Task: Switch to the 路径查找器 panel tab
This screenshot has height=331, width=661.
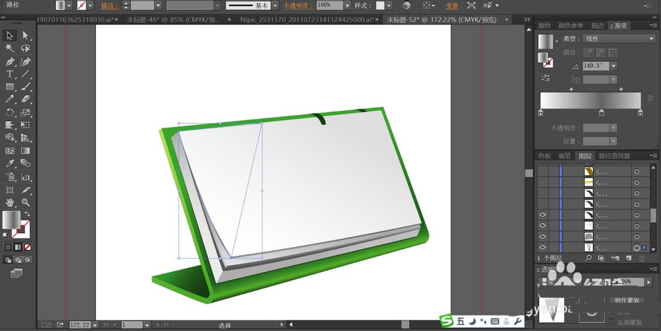Action: click(x=614, y=156)
